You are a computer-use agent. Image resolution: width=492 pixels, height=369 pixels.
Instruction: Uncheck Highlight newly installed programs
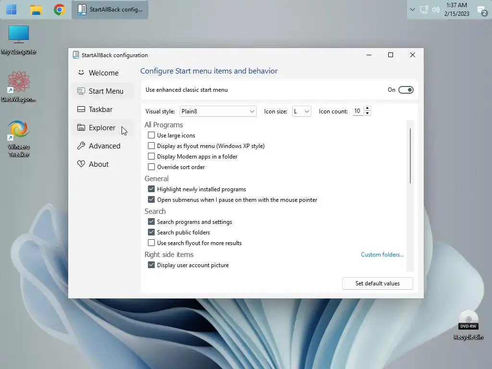tap(151, 189)
